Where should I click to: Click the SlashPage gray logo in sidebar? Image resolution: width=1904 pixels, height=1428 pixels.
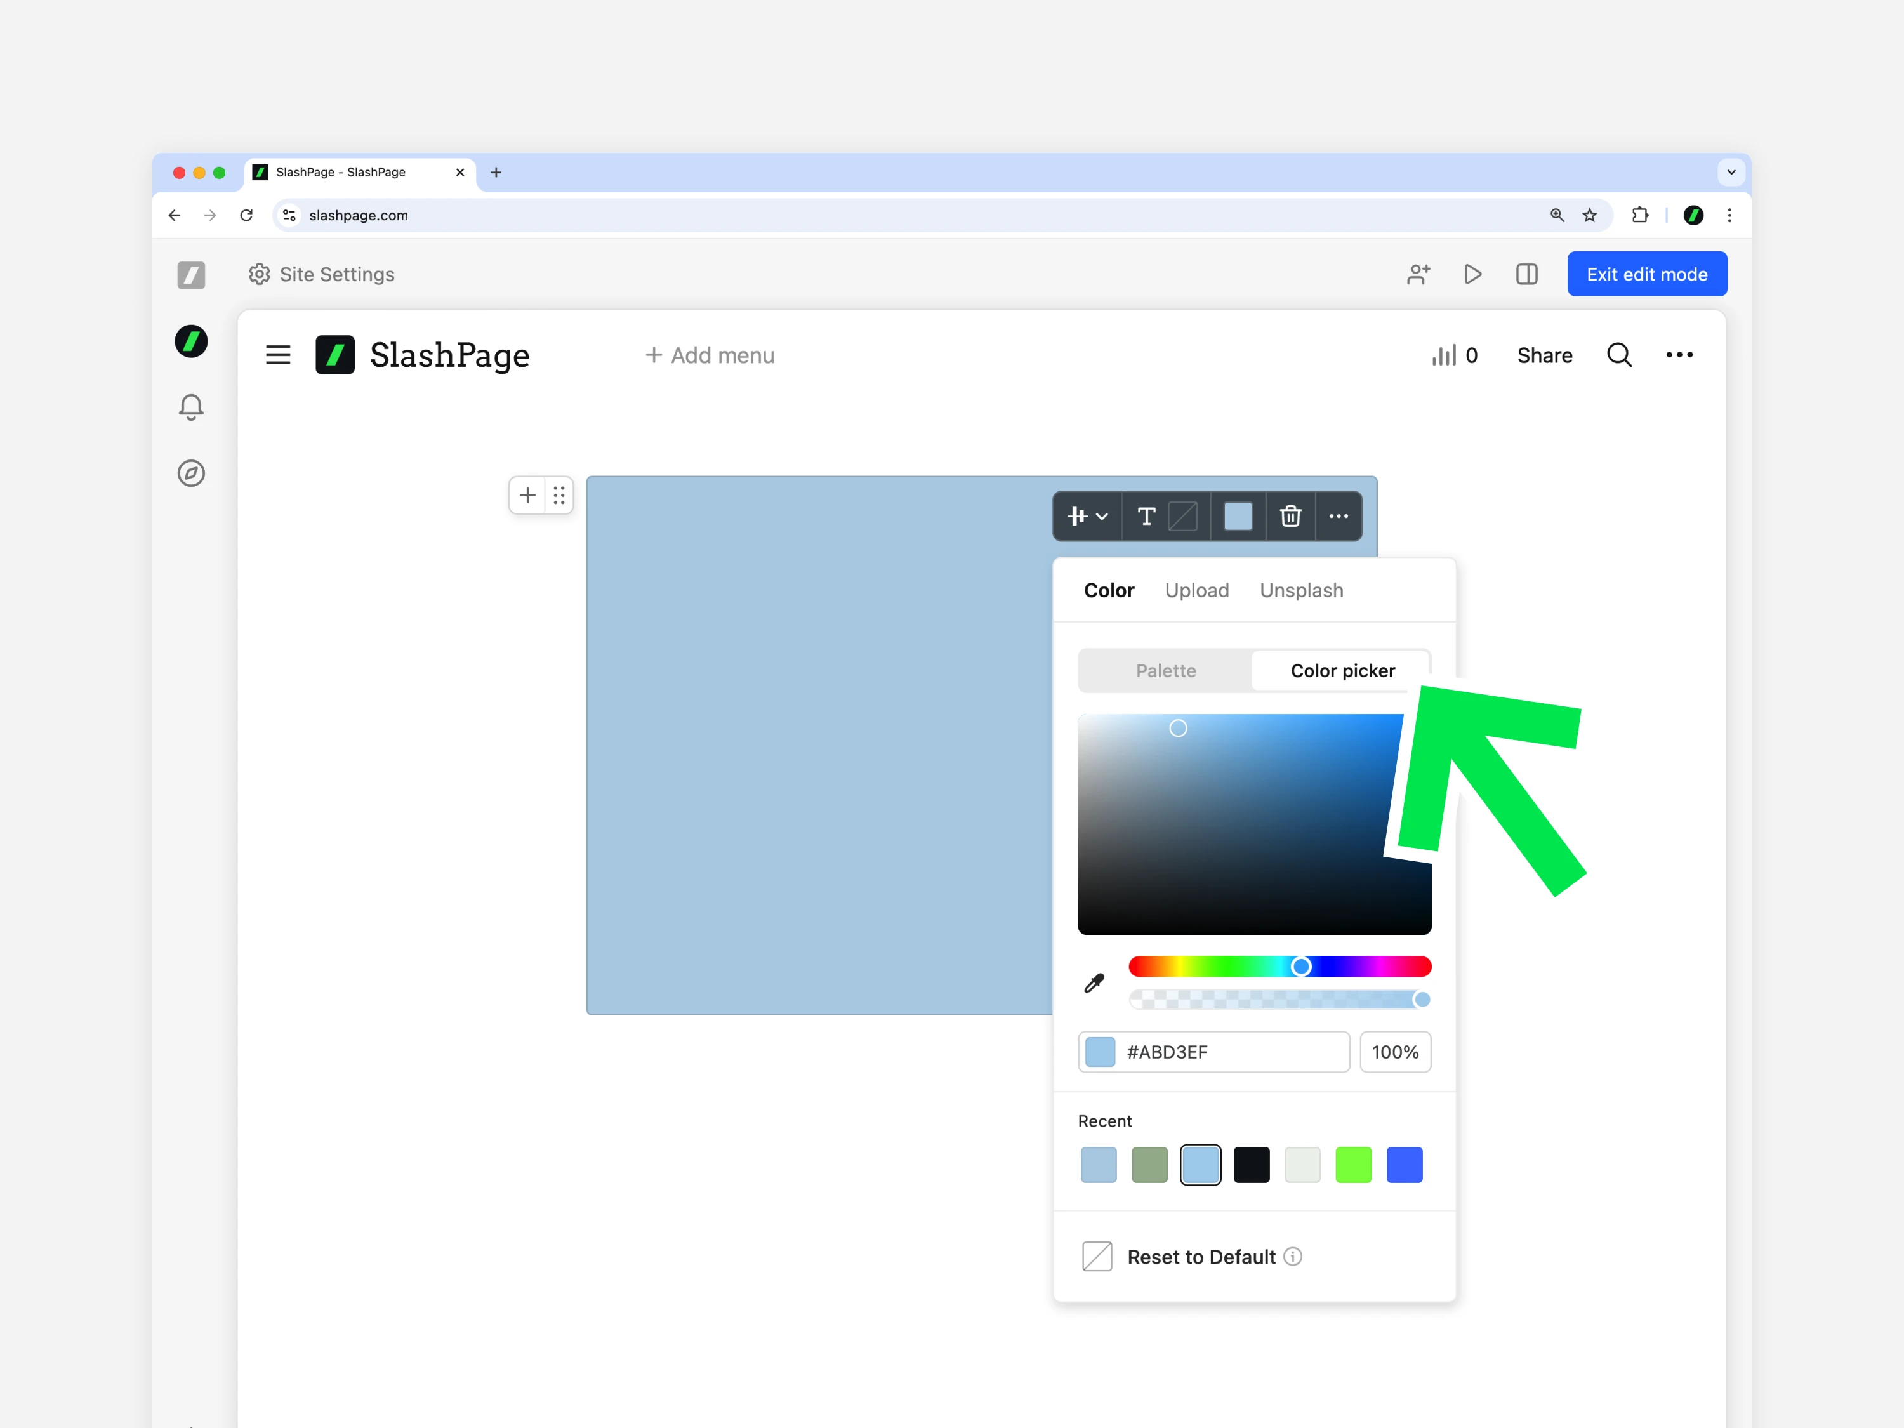pyautogui.click(x=191, y=275)
